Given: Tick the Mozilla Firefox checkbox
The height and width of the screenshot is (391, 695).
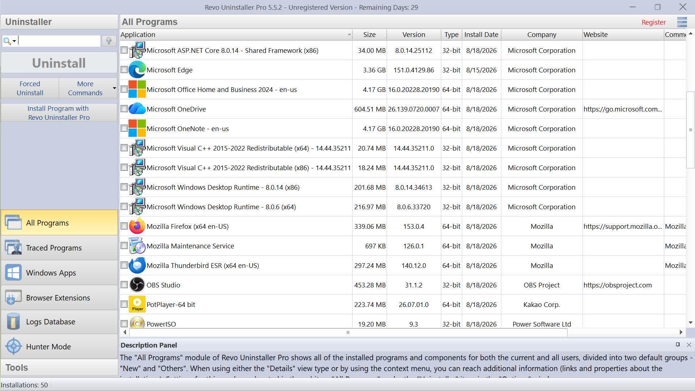Looking at the screenshot, I should click(124, 226).
